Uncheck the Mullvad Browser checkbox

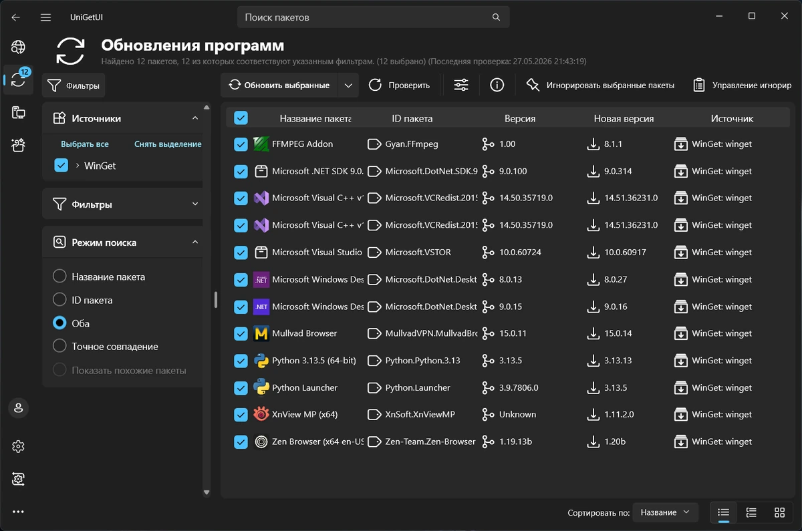tap(241, 334)
